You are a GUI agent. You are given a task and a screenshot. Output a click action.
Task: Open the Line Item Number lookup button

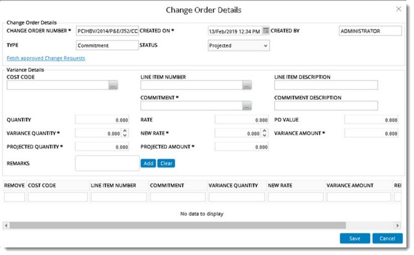point(246,85)
